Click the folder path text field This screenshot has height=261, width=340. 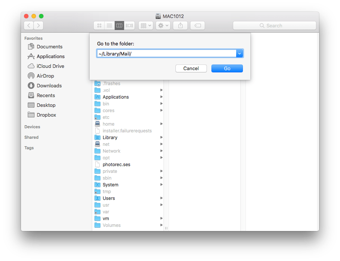pyautogui.click(x=166, y=54)
